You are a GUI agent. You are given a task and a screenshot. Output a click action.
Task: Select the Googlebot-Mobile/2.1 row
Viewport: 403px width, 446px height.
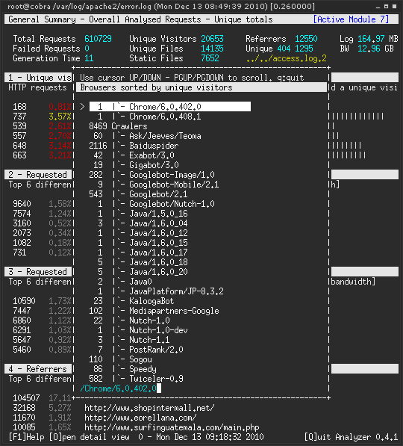tap(158, 184)
